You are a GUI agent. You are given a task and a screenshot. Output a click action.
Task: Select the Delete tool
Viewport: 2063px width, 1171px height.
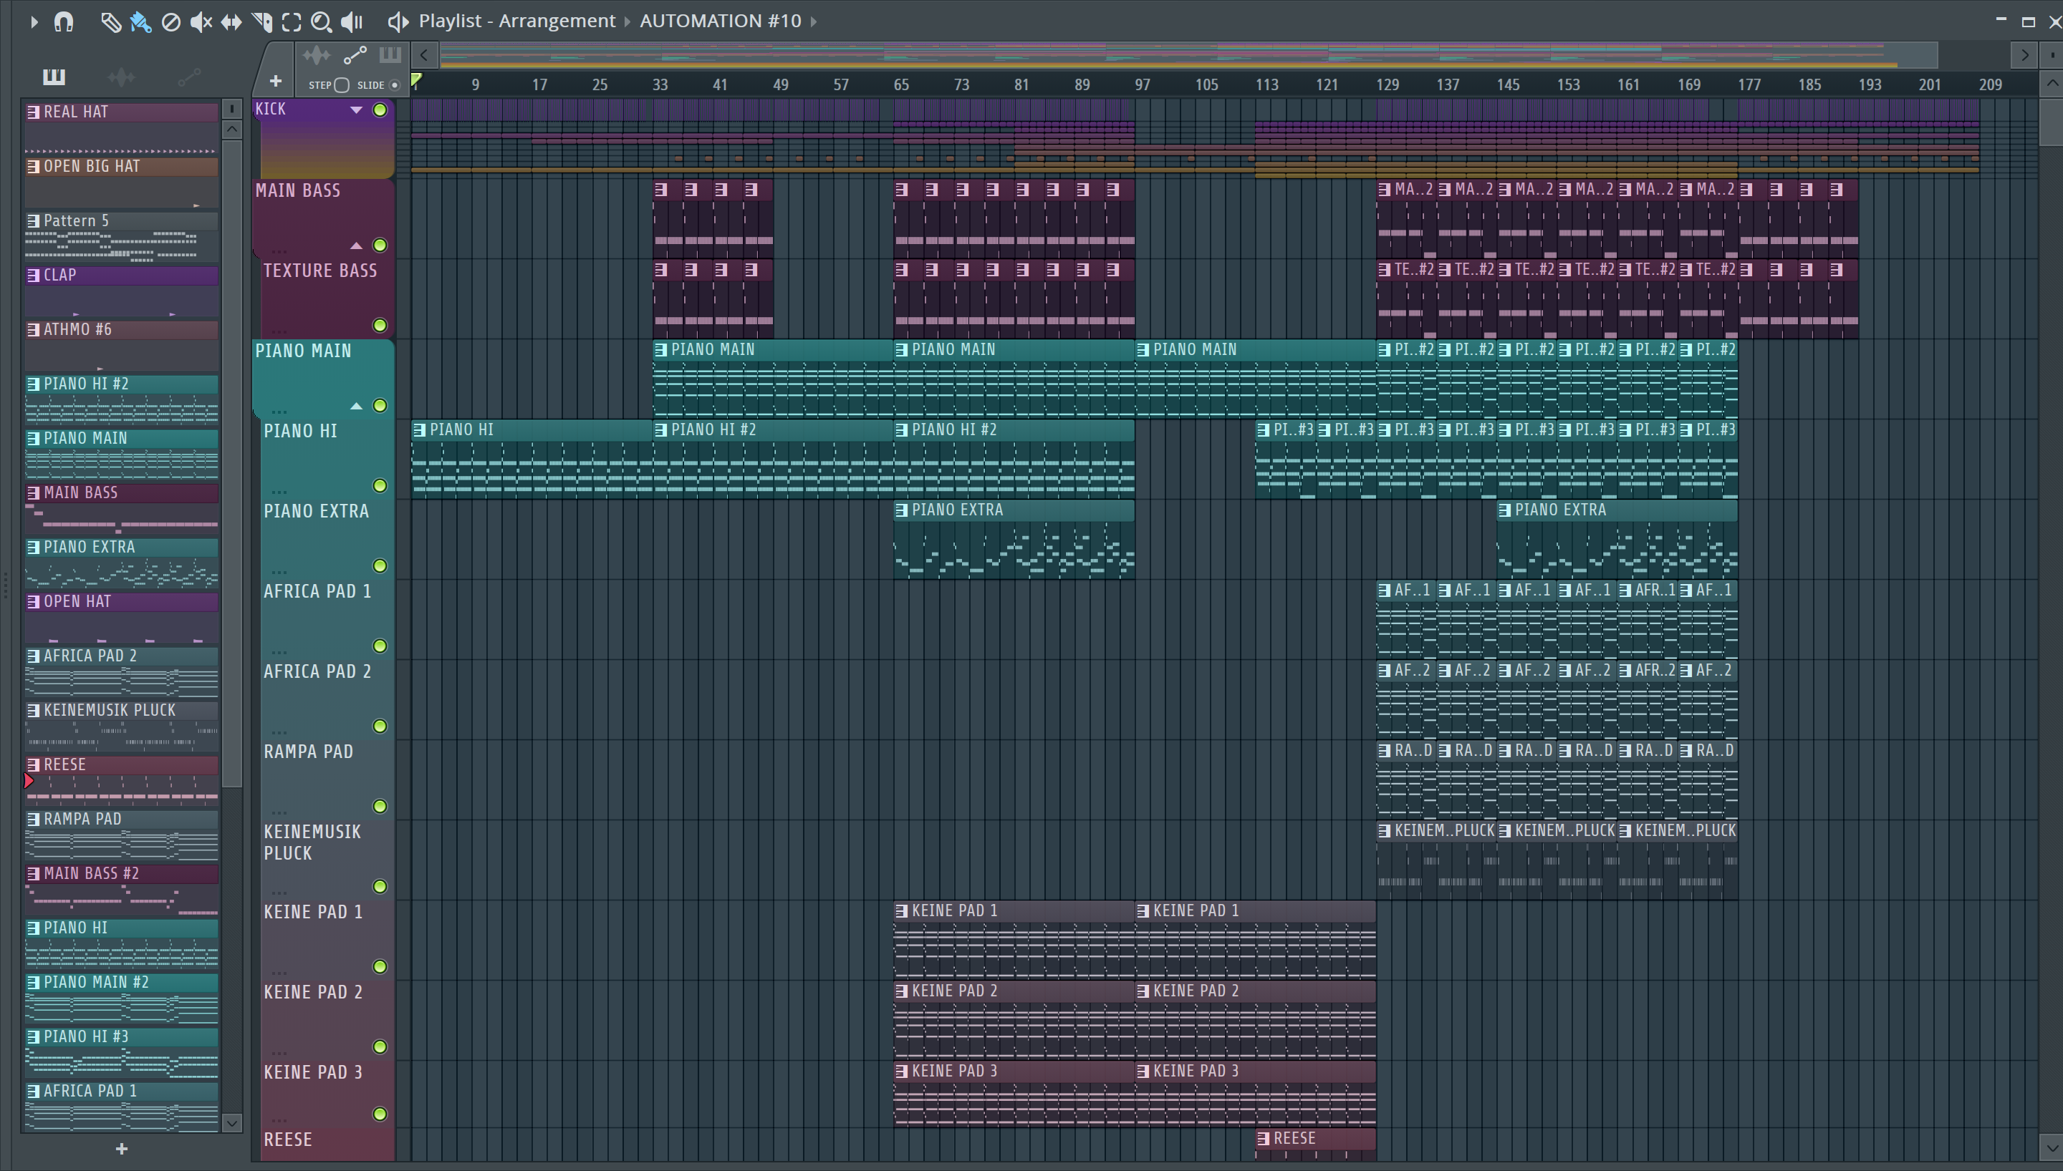tap(170, 21)
